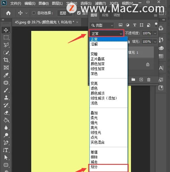Image resolution: width=170 pixels, height=172 pixels.
Task: Select the Crop tool
Action: [x=6, y=60]
